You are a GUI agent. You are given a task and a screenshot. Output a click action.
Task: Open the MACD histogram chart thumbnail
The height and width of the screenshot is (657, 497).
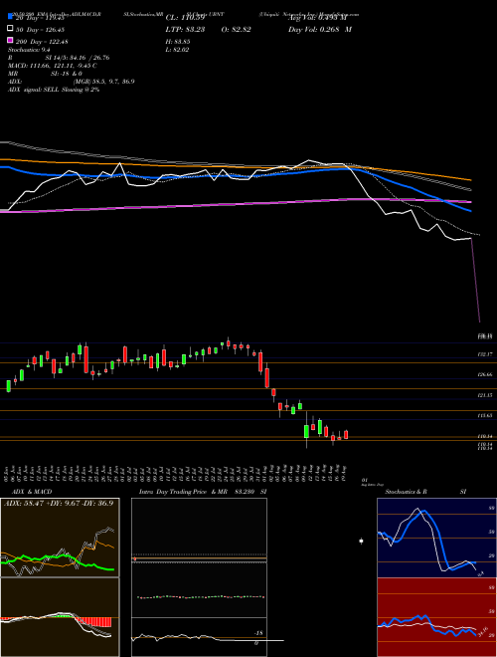click(x=60, y=617)
